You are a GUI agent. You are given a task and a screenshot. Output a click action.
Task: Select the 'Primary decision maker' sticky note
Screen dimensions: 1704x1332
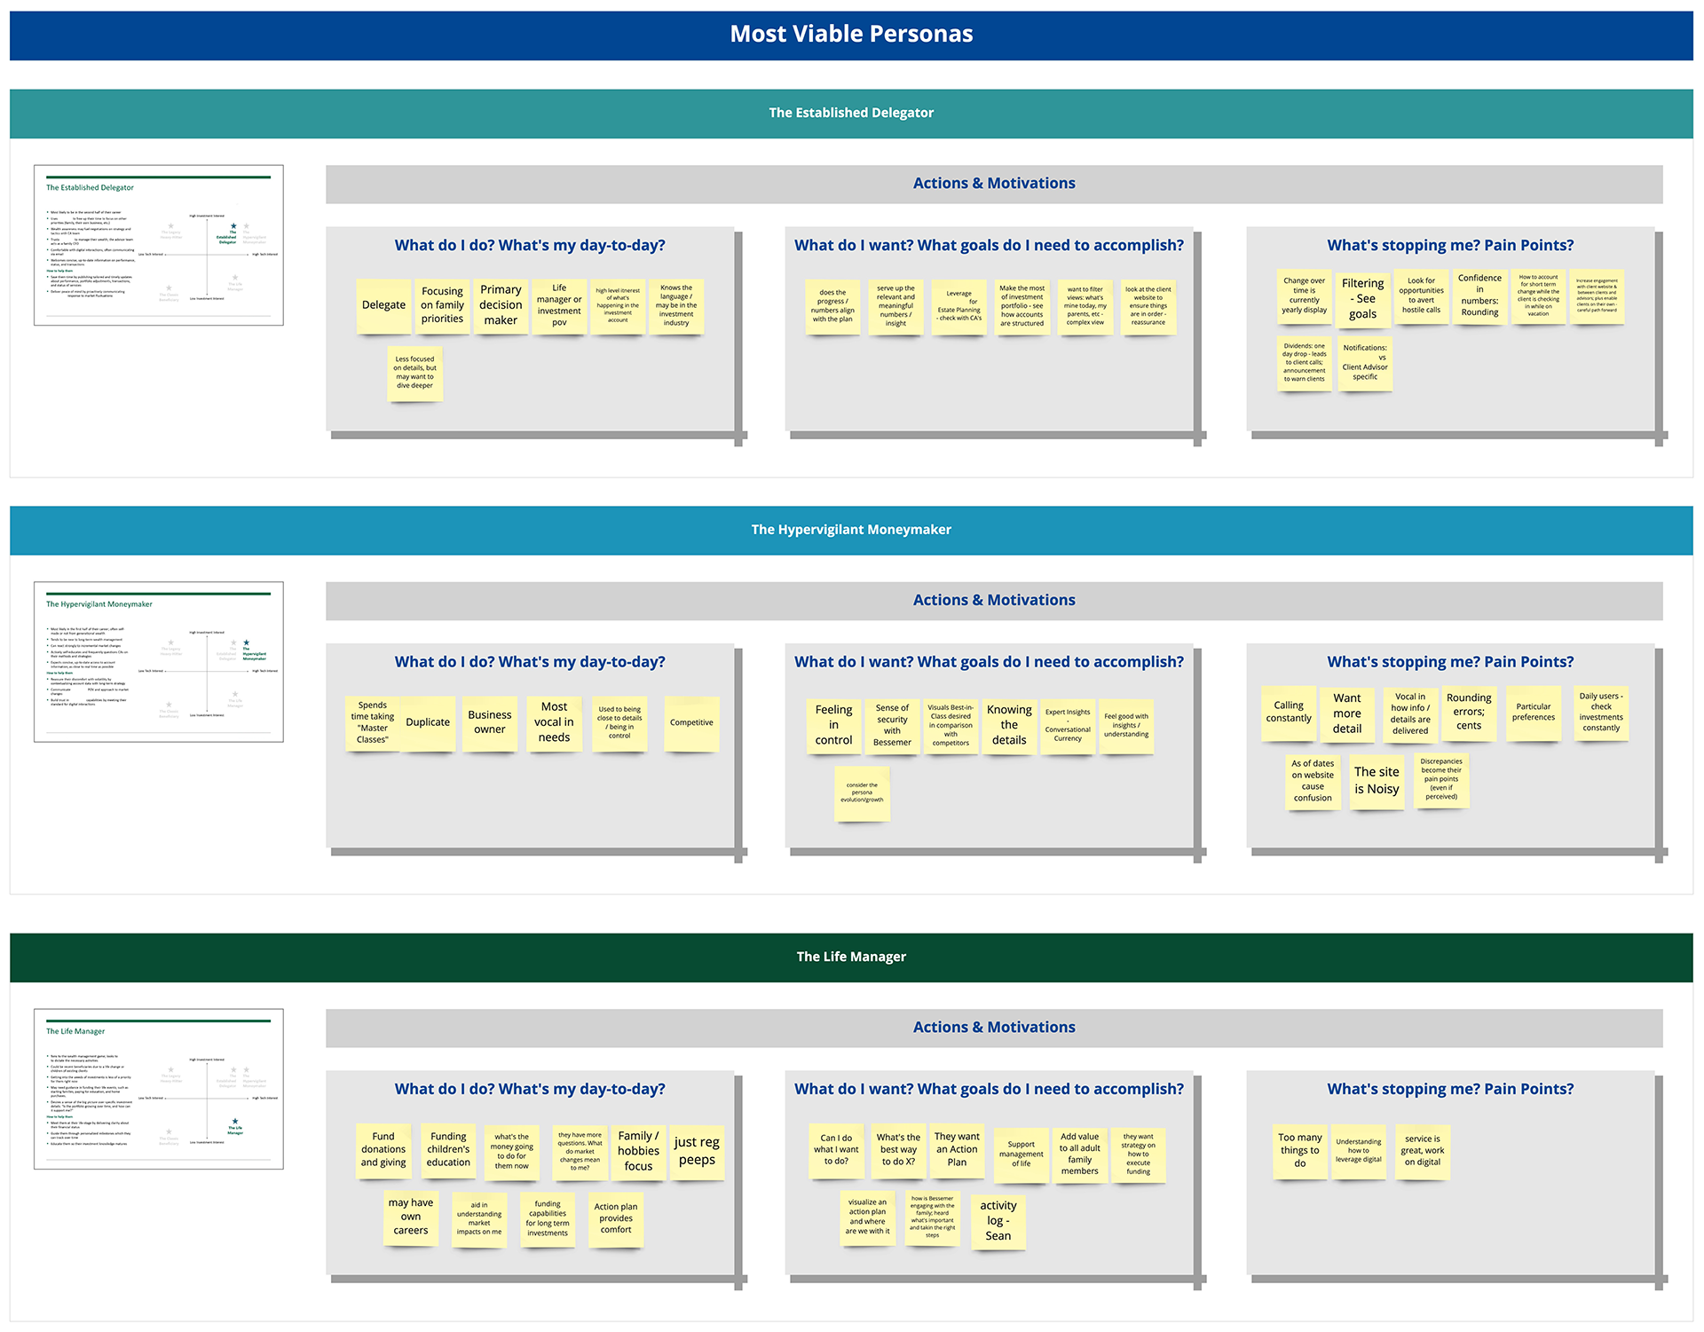(x=501, y=306)
